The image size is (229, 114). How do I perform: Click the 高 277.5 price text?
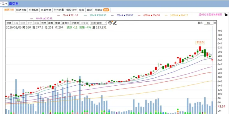(x=38, y=27)
